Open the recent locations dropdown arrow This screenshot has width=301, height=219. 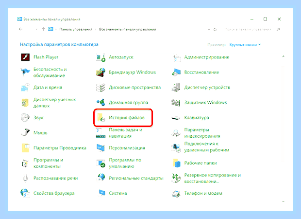(x=36, y=30)
